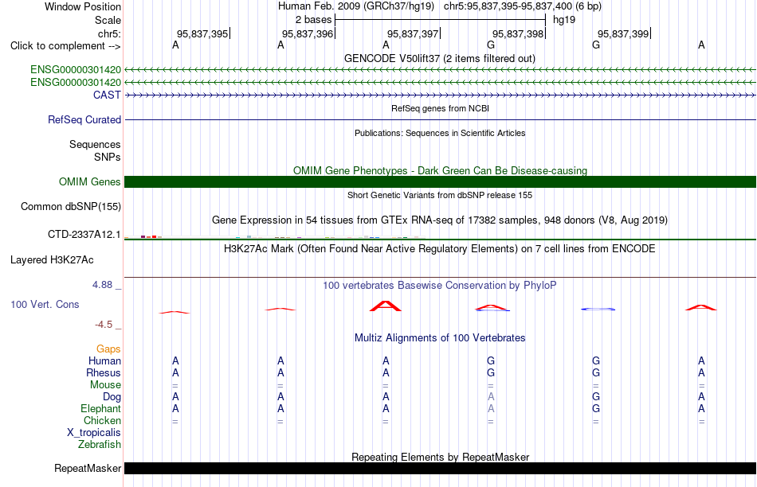Click the 'Click to complement -->' label
Viewport: 757px width, 487px height.
(x=65, y=46)
